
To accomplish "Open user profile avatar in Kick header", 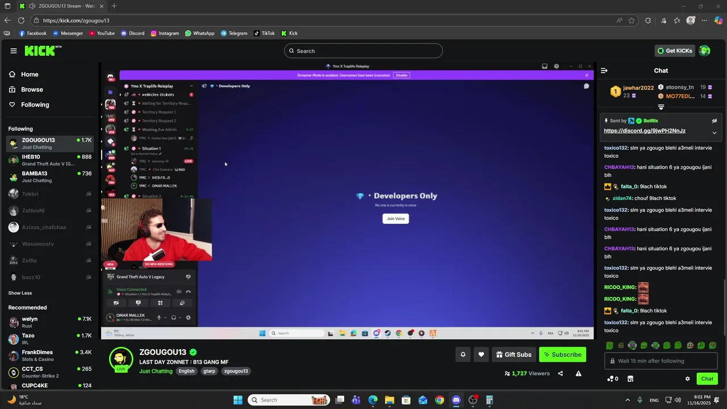I will point(705,51).
